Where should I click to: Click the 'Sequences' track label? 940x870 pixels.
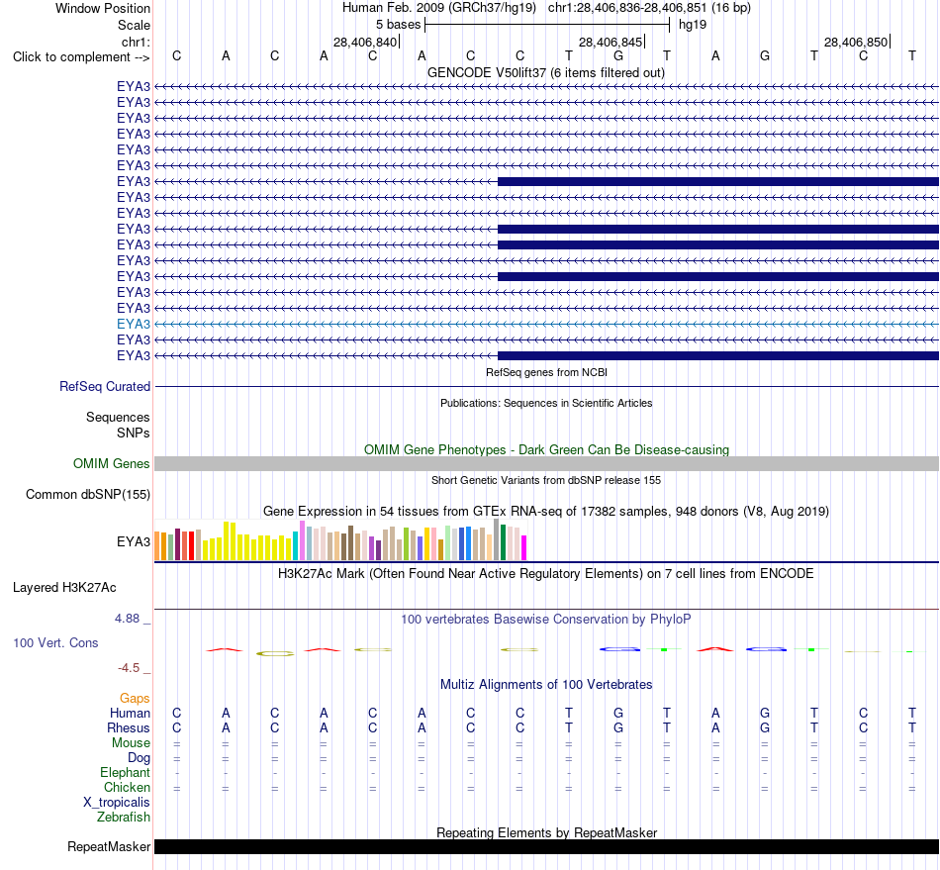click(118, 417)
